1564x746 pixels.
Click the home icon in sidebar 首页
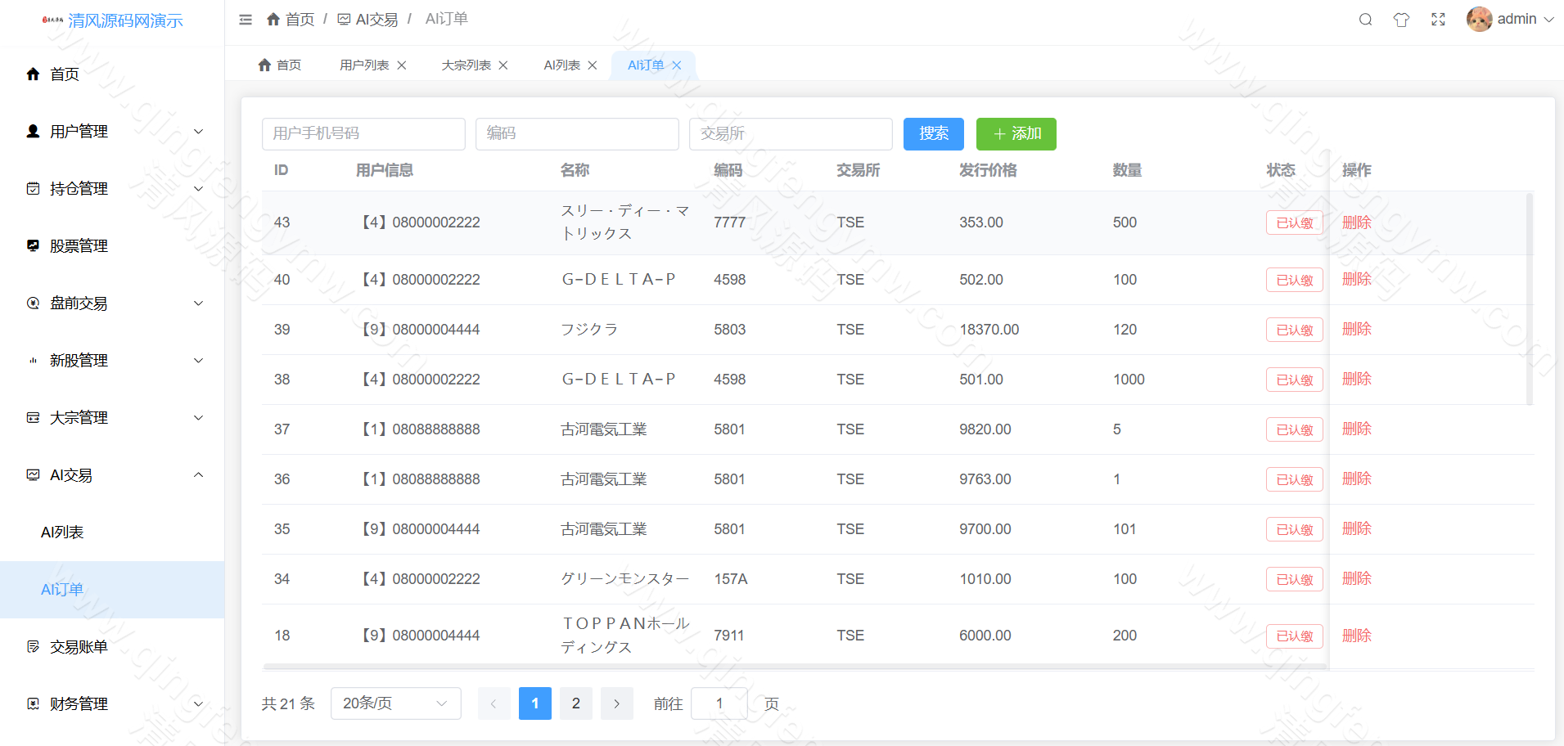pos(33,74)
